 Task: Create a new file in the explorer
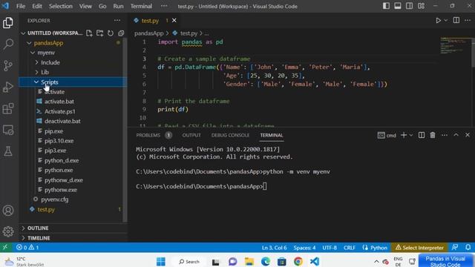[x=89, y=33]
